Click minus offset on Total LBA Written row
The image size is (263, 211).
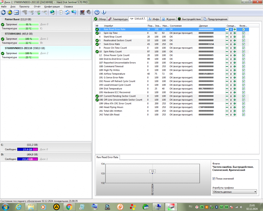[227, 111]
